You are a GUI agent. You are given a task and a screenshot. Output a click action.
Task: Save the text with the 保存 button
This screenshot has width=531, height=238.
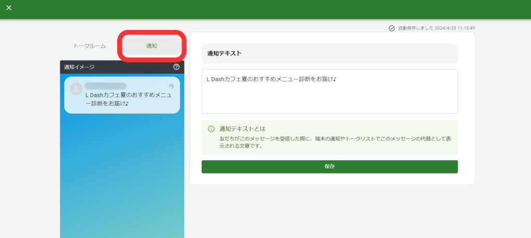coord(329,166)
